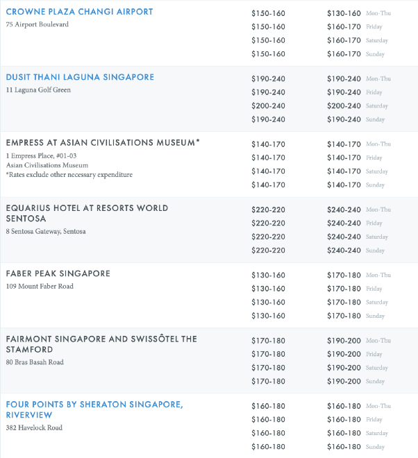
Task: Click the $160-180 Sunday rate for Four Points
Action: 344,447
